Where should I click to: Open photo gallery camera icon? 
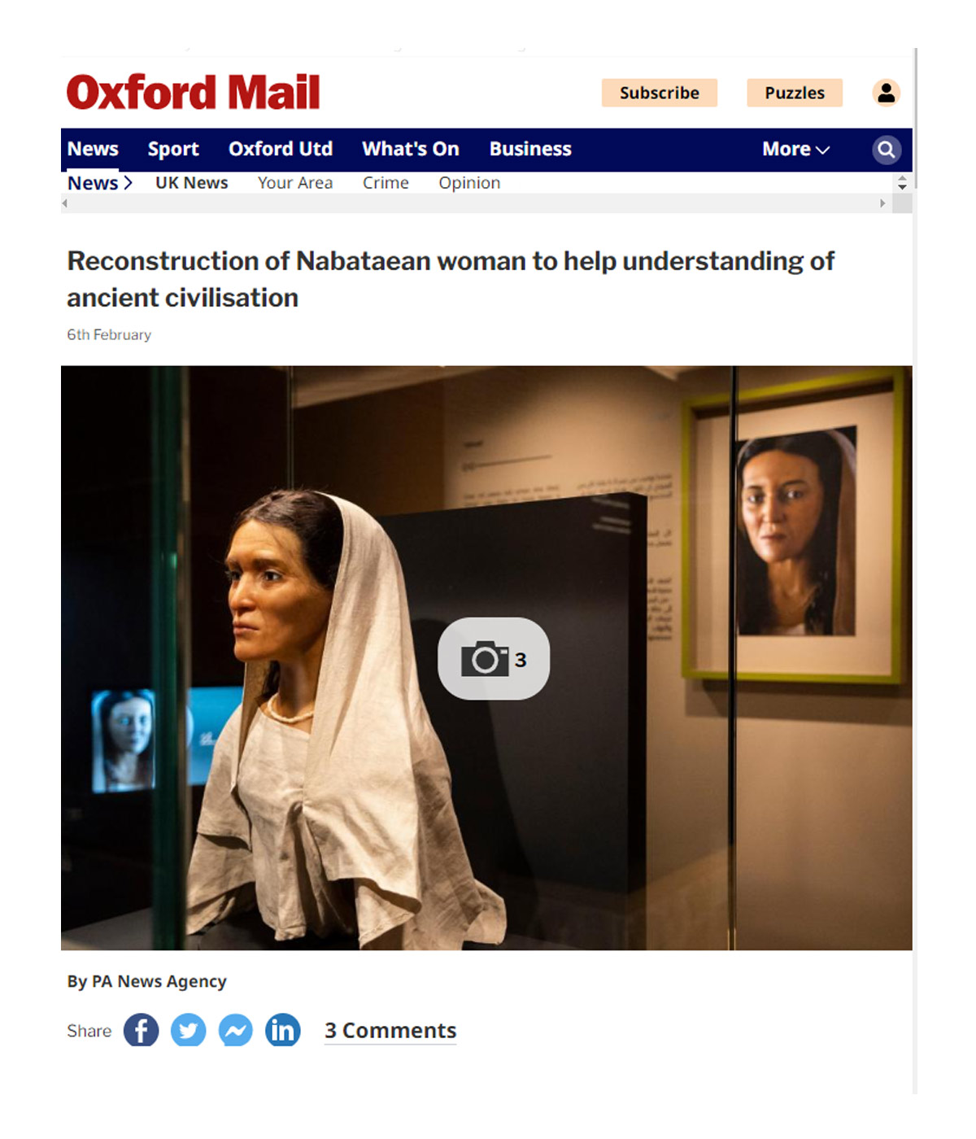[x=494, y=659]
